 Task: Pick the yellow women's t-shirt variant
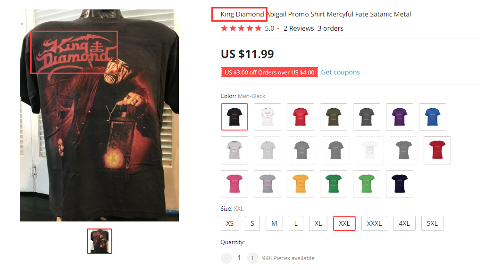point(301,184)
